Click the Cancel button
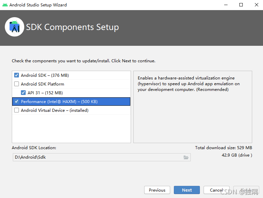 (216, 190)
